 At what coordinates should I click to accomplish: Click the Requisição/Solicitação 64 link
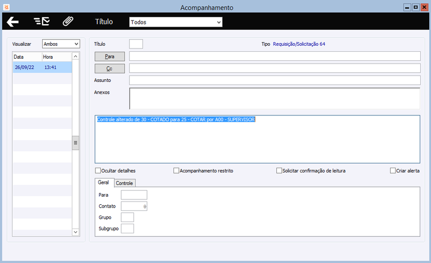pyautogui.click(x=299, y=44)
